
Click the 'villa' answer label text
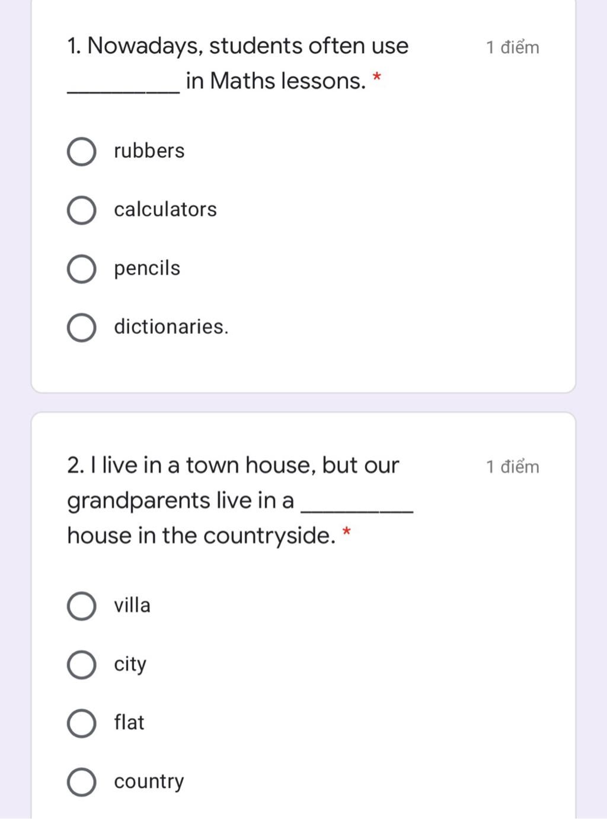tap(132, 605)
